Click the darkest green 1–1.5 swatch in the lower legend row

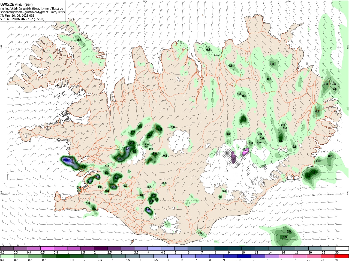point(63,256)
